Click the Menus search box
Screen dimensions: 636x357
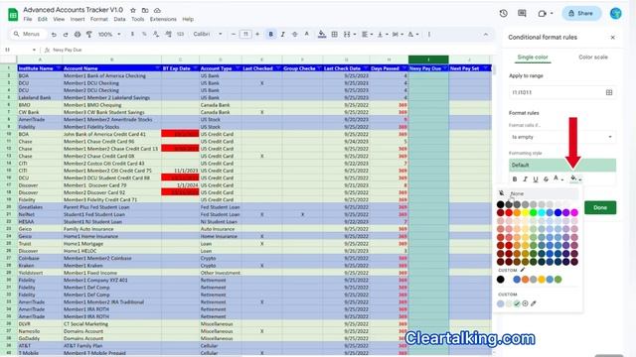click(x=28, y=34)
